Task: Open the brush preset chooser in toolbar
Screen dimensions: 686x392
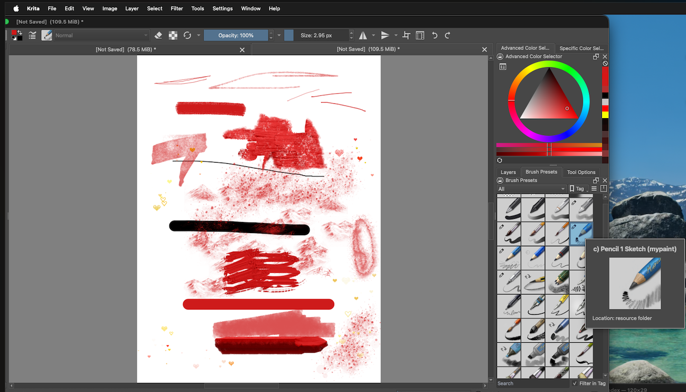Action: 47,35
